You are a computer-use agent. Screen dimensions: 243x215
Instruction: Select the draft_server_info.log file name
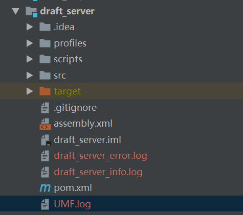pyautogui.click(x=98, y=172)
